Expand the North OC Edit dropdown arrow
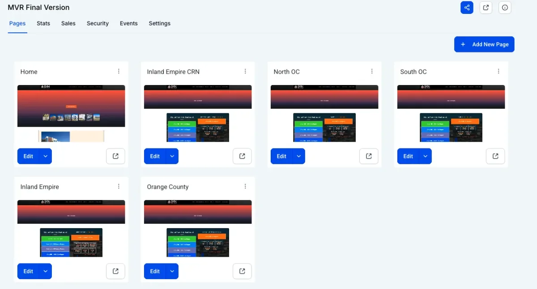Image resolution: width=537 pixels, height=289 pixels. (298, 156)
